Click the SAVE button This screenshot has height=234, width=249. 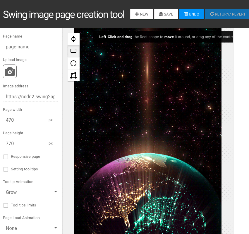coord(166,14)
